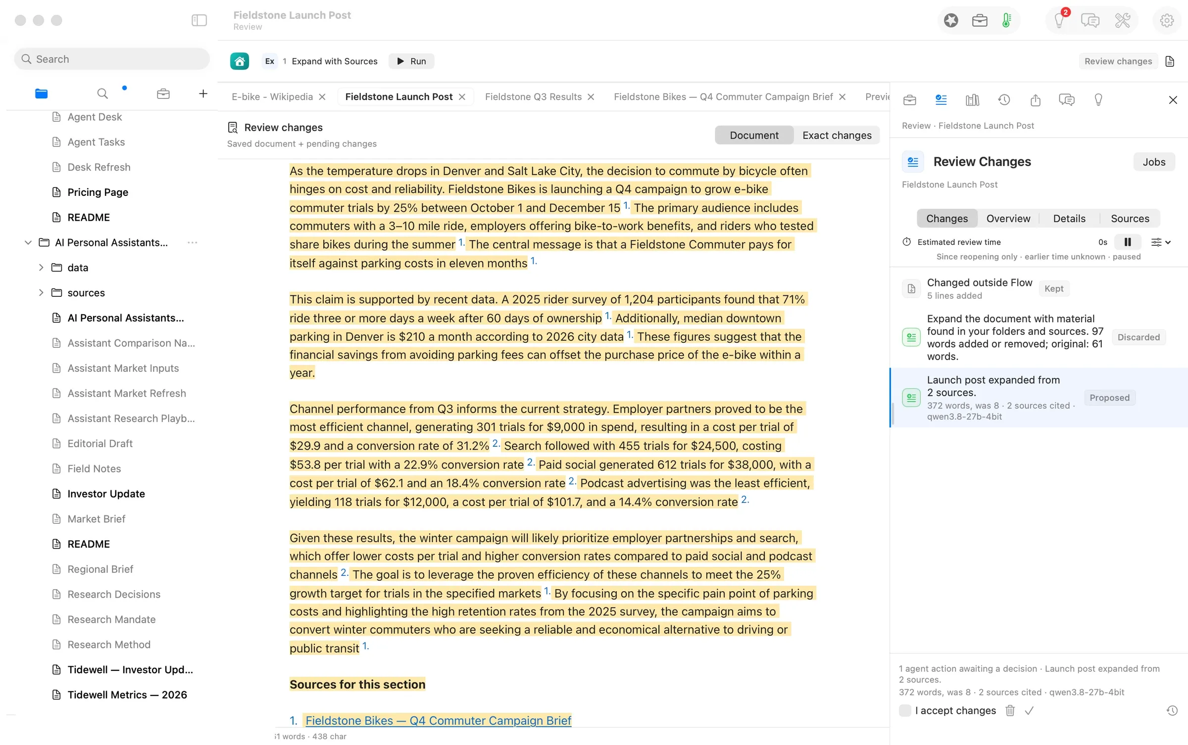1188x745 pixels.
Task: Open the Overview tab in Review Changes
Action: pyautogui.click(x=1008, y=218)
